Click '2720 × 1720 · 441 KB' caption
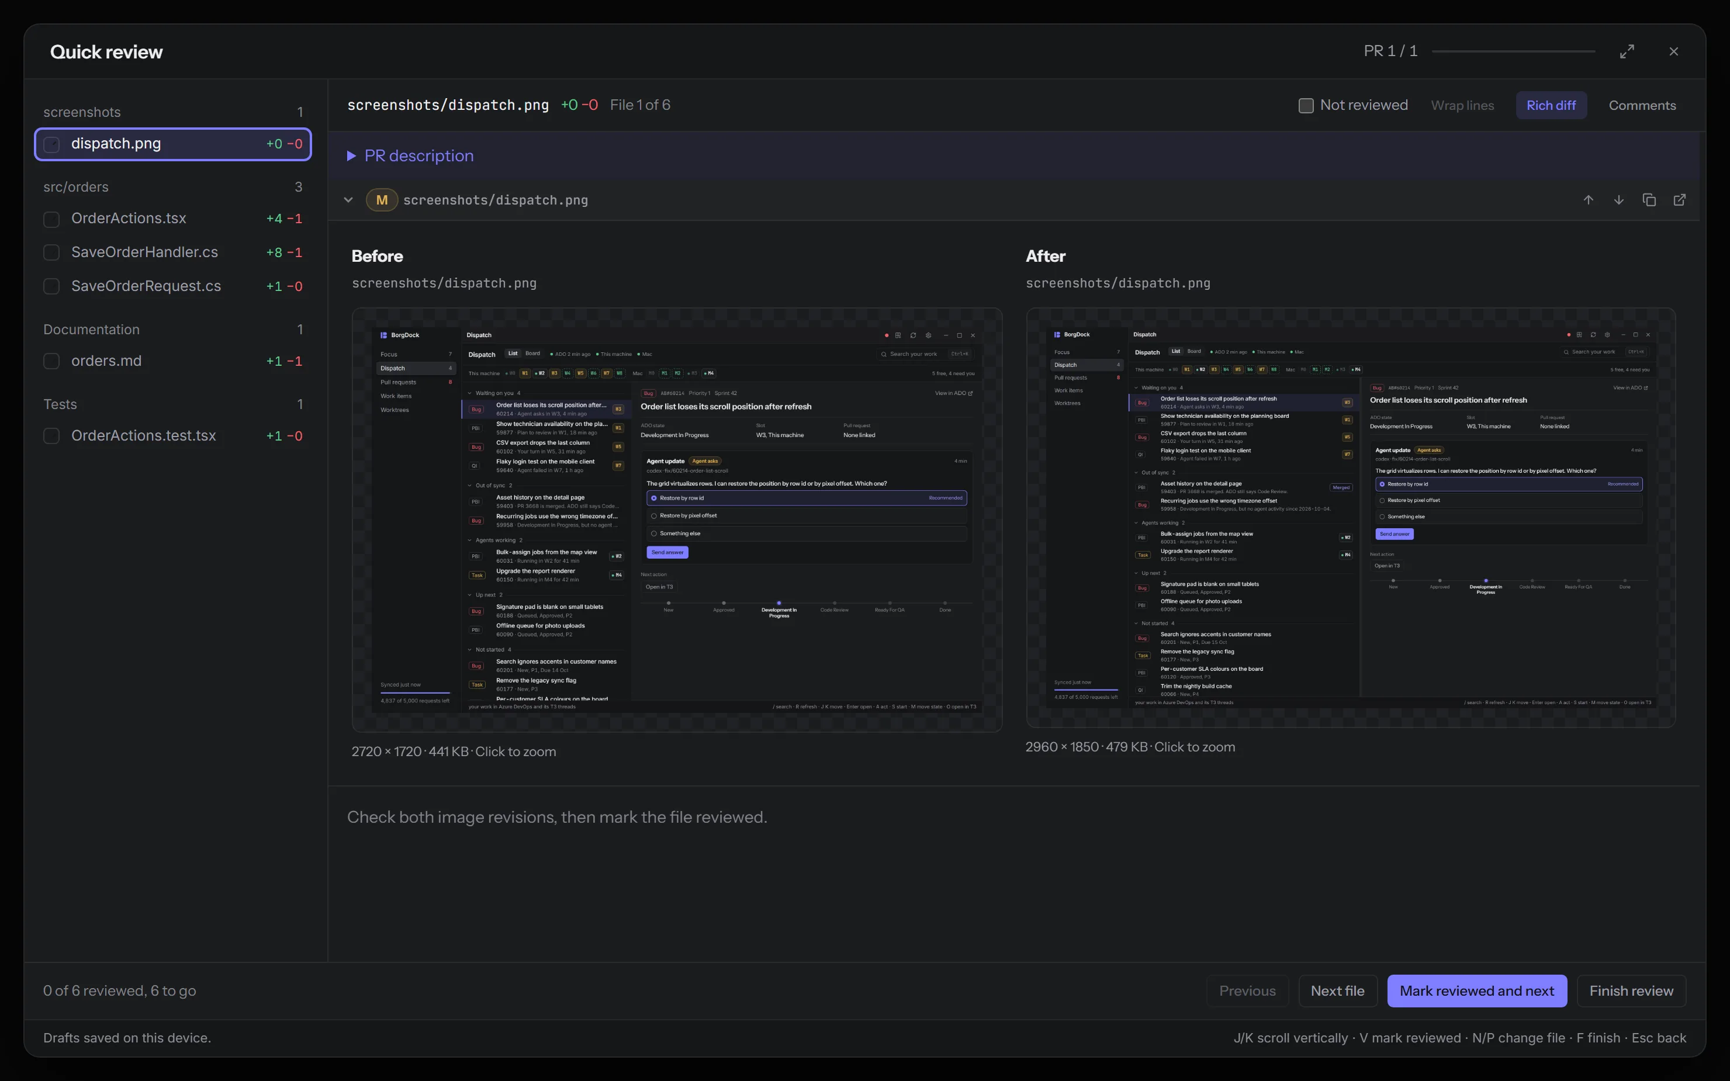This screenshot has height=1081, width=1730. 410,751
